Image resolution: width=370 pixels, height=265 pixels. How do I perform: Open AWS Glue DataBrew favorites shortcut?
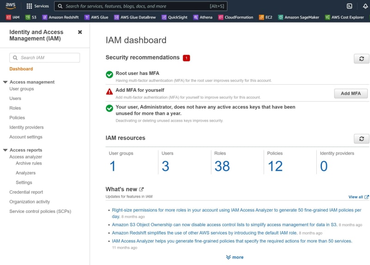135,17
